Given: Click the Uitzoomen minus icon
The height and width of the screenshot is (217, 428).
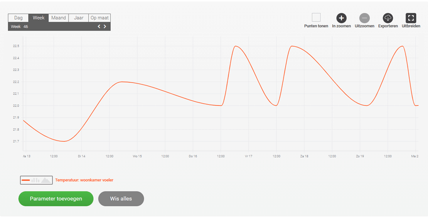Looking at the screenshot, I should pyautogui.click(x=364, y=18).
